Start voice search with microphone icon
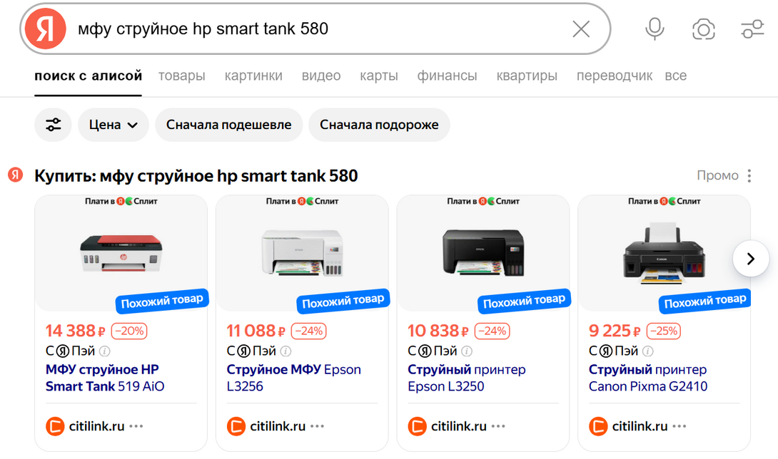Image resolution: width=778 pixels, height=459 pixels. tap(655, 29)
